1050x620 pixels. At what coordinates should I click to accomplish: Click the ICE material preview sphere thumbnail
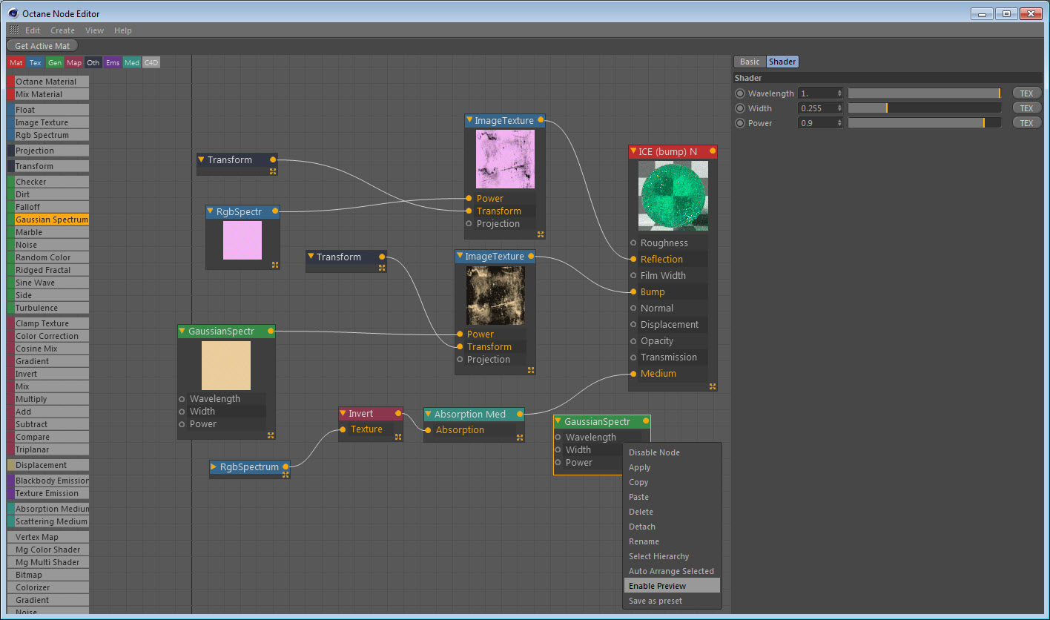[x=673, y=196]
